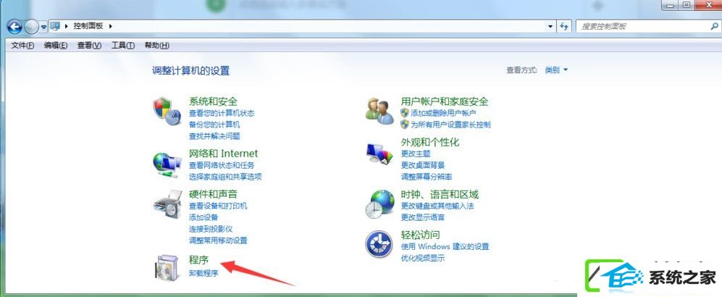Open the Network and Internet globe icon

[x=167, y=164]
